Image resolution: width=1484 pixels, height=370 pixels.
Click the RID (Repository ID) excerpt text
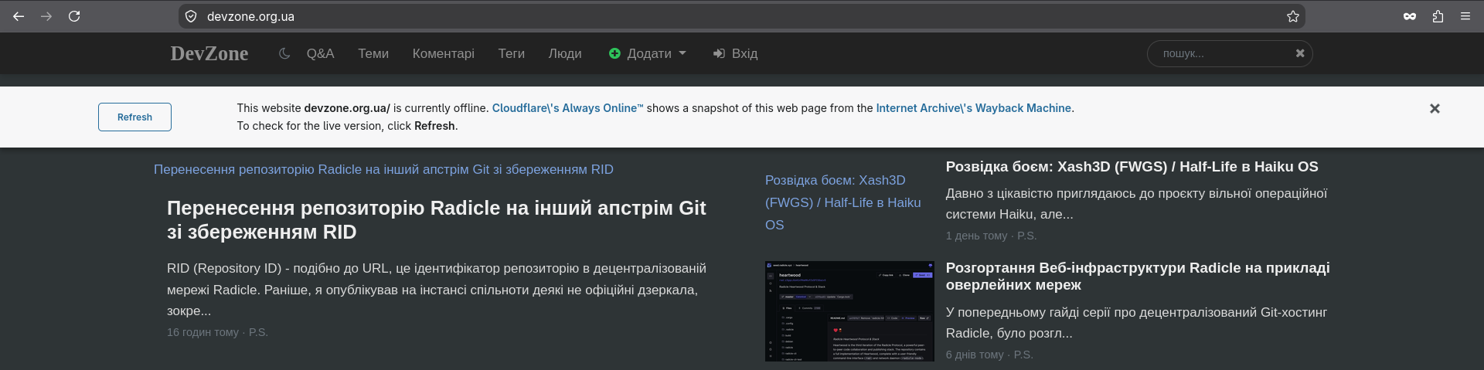[x=437, y=290]
